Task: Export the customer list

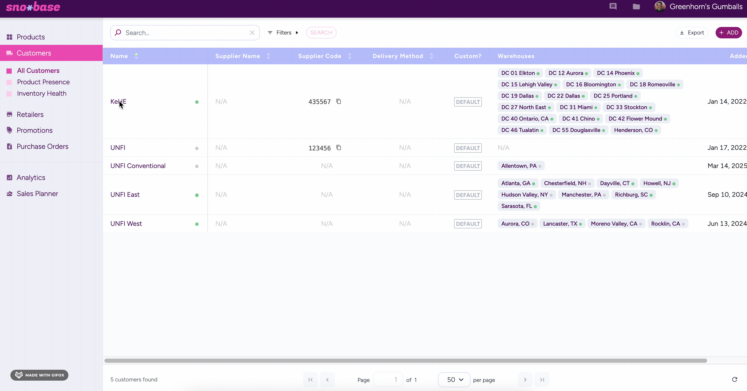Action: tap(692, 32)
